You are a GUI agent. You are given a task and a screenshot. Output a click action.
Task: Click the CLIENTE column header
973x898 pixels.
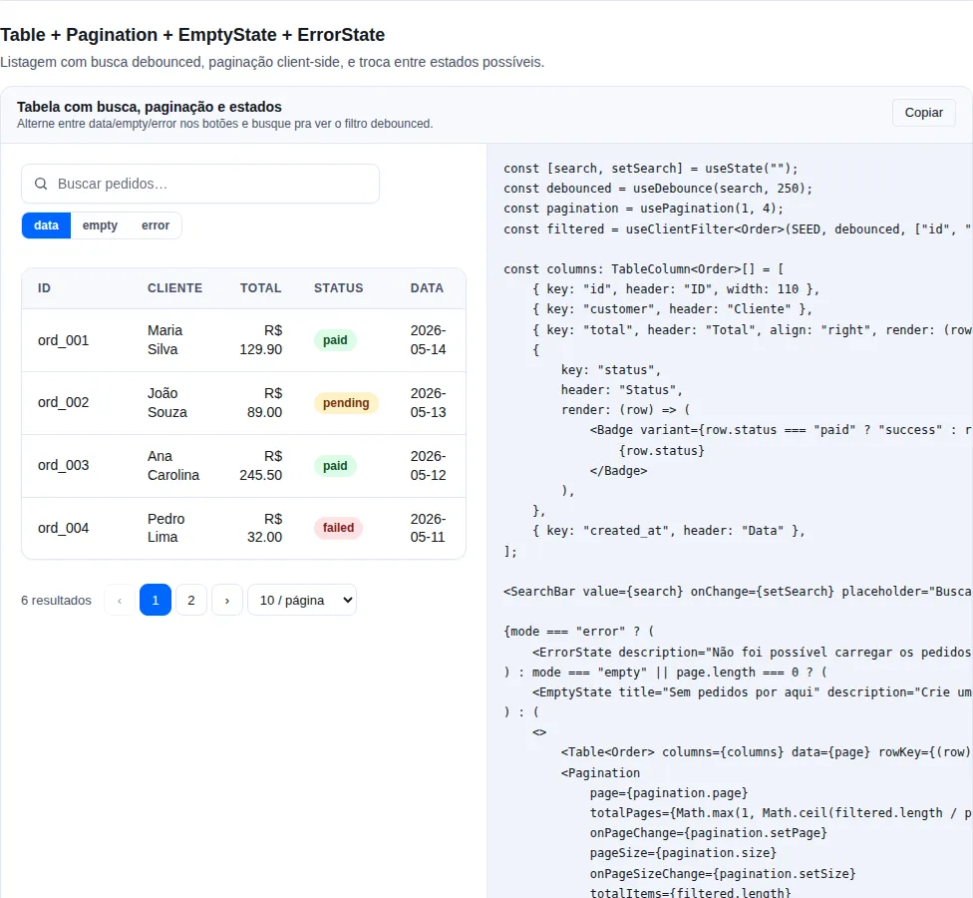175,288
